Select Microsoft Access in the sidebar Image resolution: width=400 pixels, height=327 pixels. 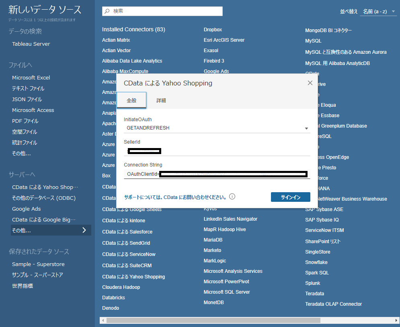(x=33, y=110)
